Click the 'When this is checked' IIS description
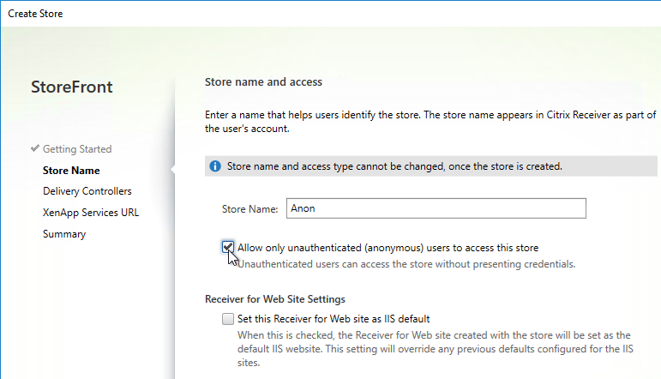 (435, 349)
